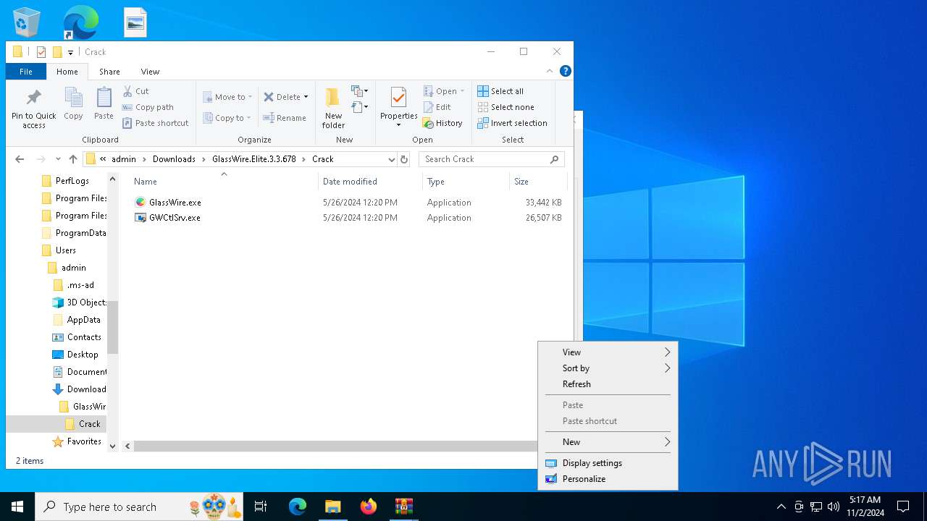Click the Delete button in ribbon
This screenshot has height=521, width=927.
(285, 97)
